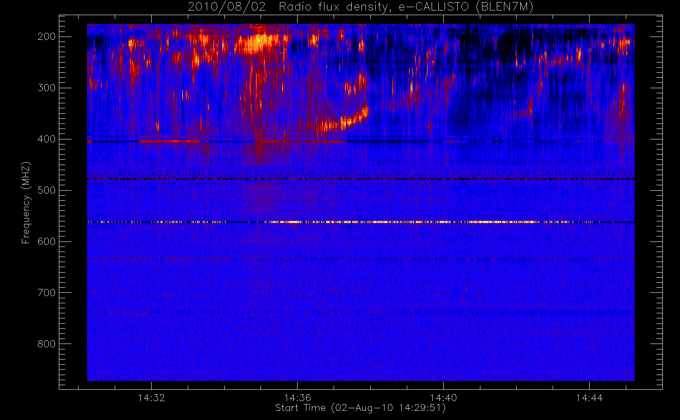The image size is (680, 420).
Task: Click the 600 frequency tick label
Action: 47,241
